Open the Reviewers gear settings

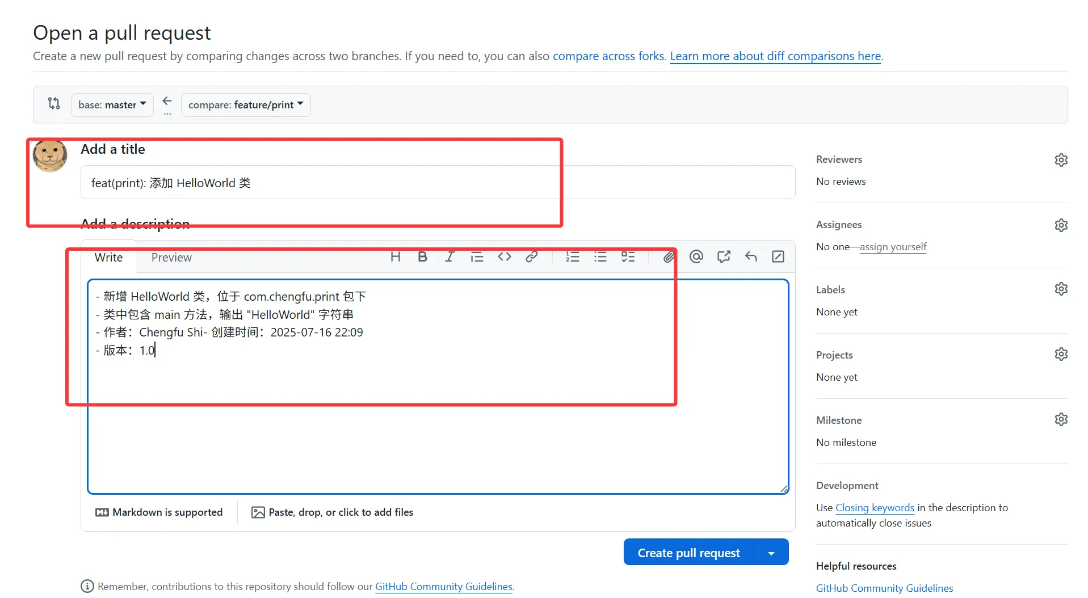click(x=1061, y=160)
